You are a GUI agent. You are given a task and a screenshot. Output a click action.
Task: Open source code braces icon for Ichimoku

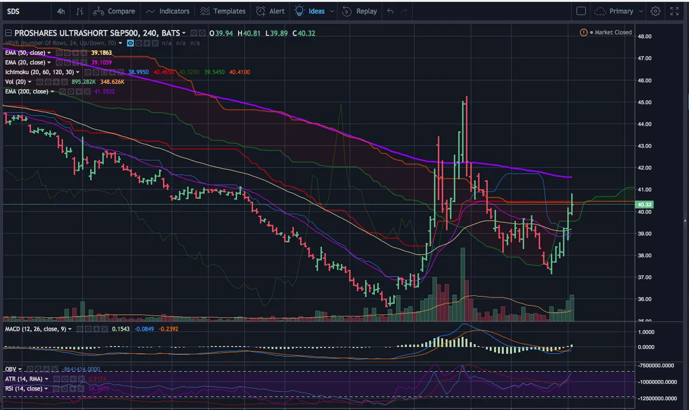[103, 72]
